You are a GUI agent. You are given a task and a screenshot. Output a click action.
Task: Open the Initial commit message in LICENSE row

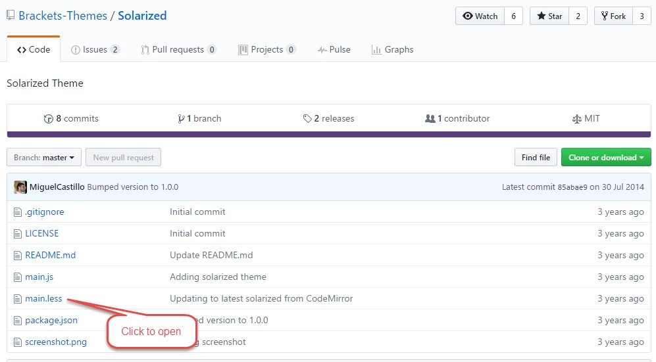pos(197,233)
